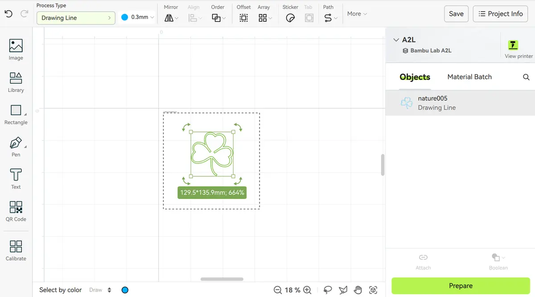Click the top-left rotate handle of clover
The width and height of the screenshot is (535, 297).
coord(186,128)
